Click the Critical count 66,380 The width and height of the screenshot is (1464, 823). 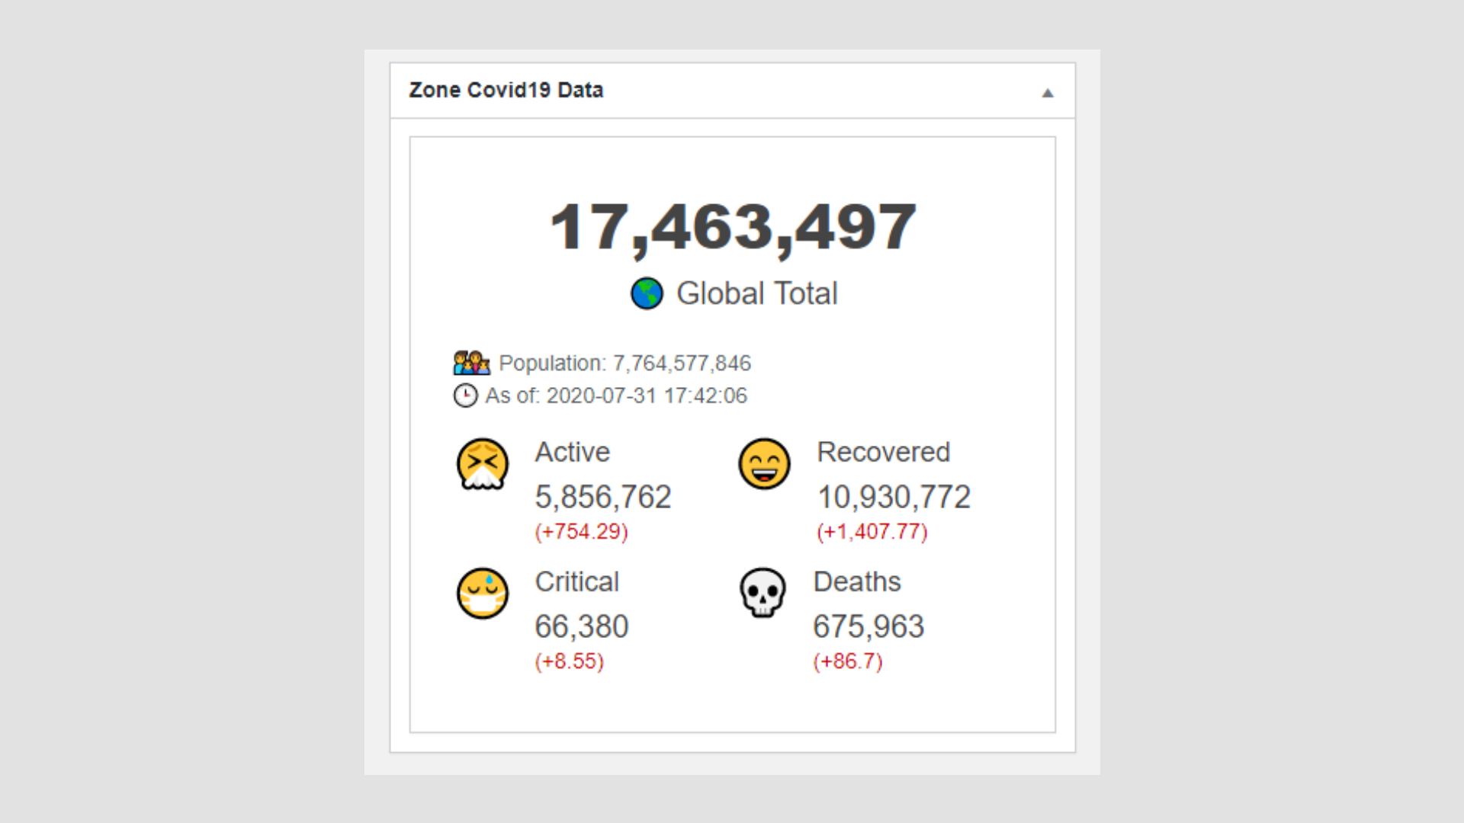(581, 626)
